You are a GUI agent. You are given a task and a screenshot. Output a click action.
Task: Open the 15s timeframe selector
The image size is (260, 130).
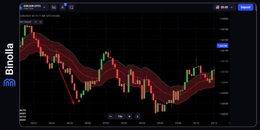(x=120, y=116)
